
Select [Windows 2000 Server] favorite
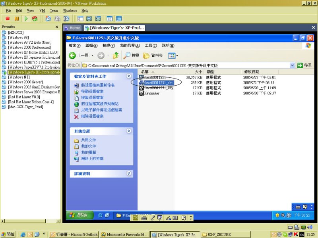[x=25, y=82]
